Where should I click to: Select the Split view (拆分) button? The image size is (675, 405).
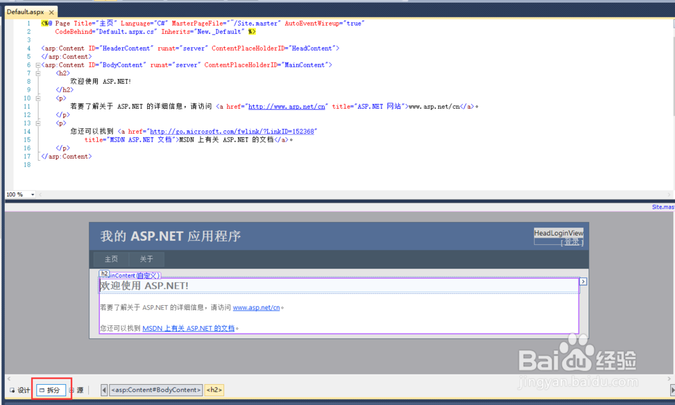(x=51, y=390)
